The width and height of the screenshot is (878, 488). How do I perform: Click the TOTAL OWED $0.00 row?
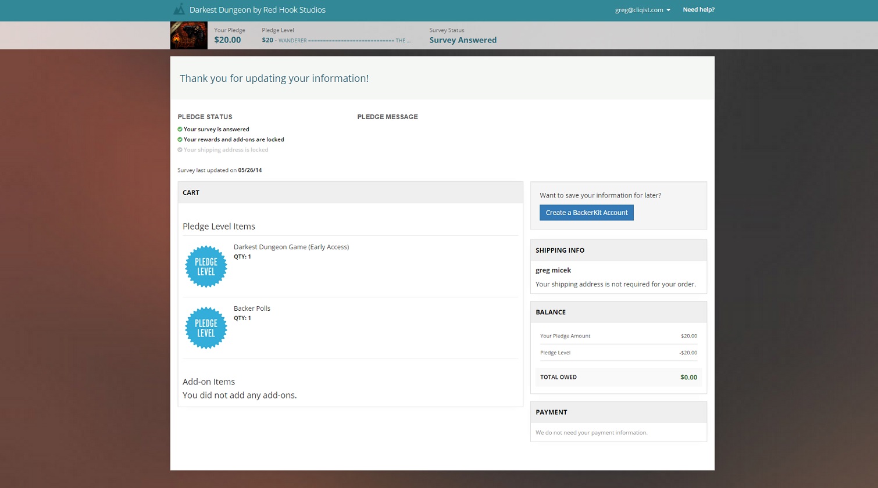[618, 377]
